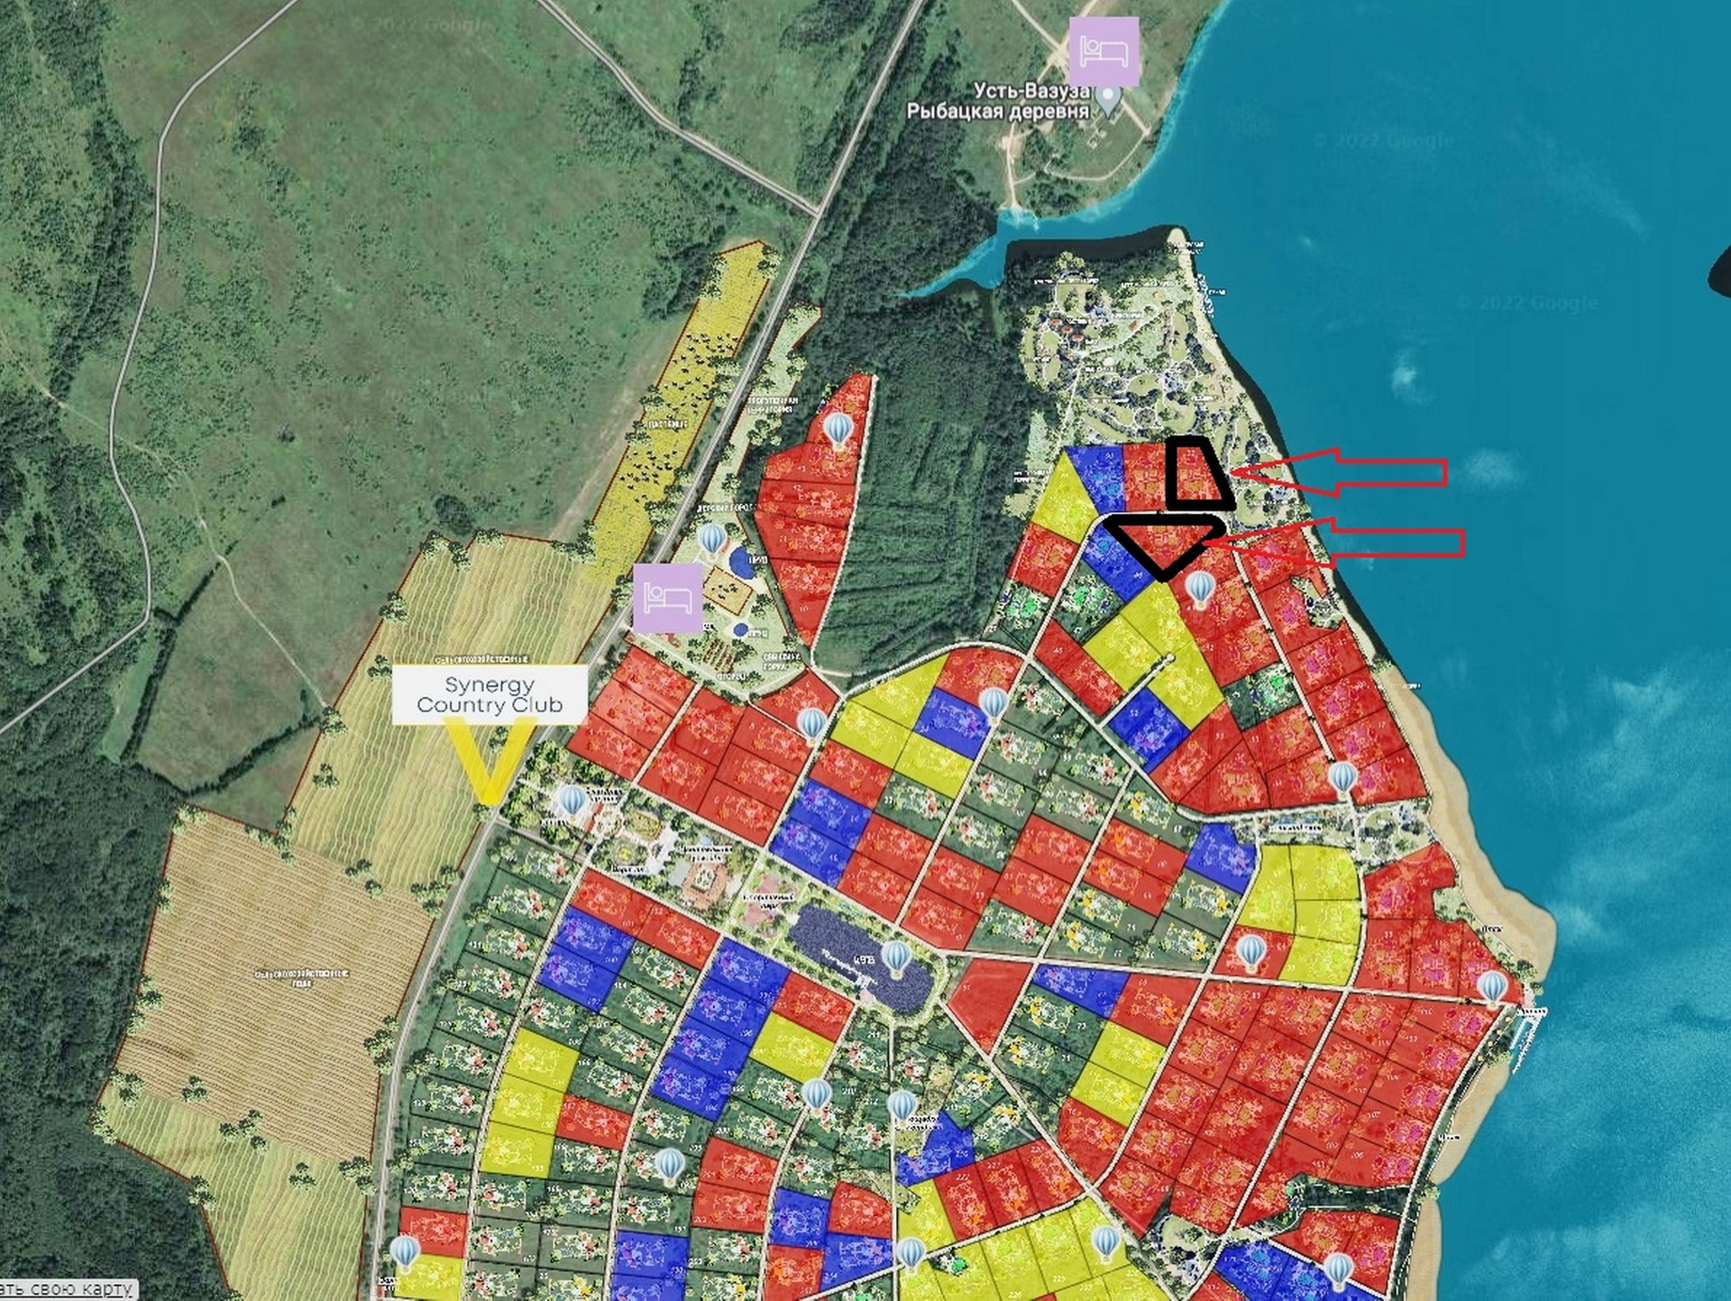
Task: Click the hotel icon near Synergy Country Club road
Action: point(667,598)
